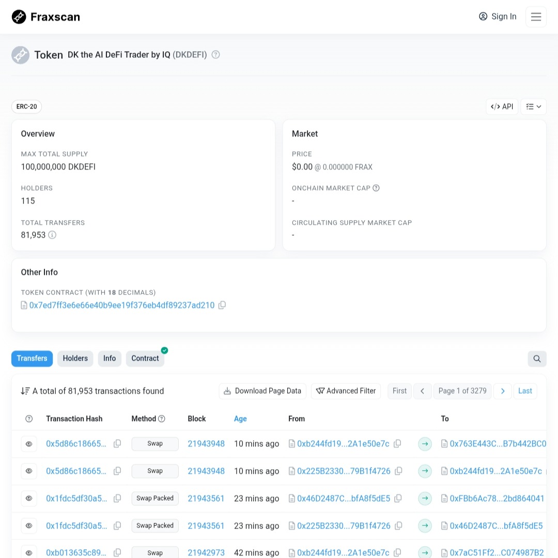Open block 21943948 in first row
The height and width of the screenshot is (558, 558).
tap(206, 444)
